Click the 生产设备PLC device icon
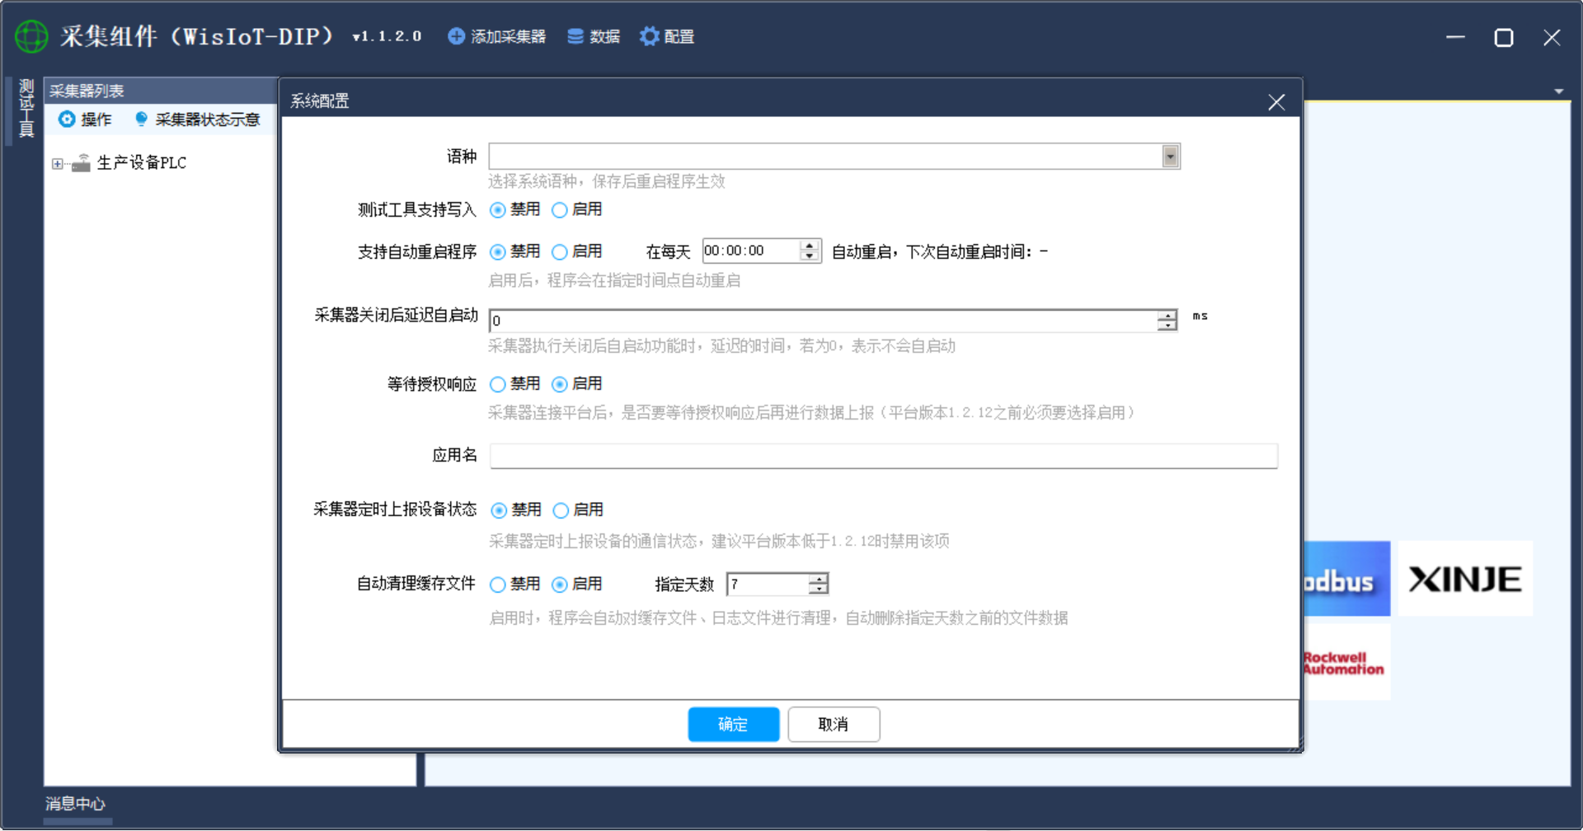 tap(81, 162)
